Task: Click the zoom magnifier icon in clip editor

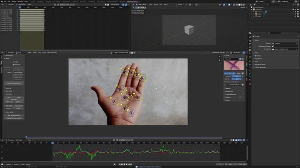Action: click(x=219, y=57)
